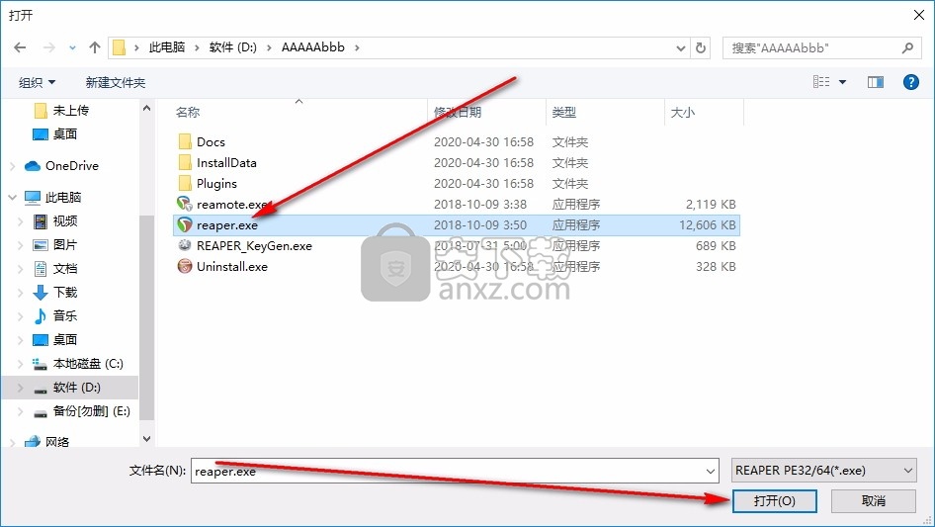
Task: Select the InstallData folder icon
Action: [x=185, y=163]
